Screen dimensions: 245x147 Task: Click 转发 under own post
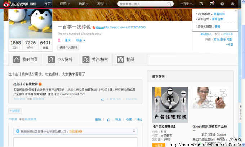(x=118, y=119)
